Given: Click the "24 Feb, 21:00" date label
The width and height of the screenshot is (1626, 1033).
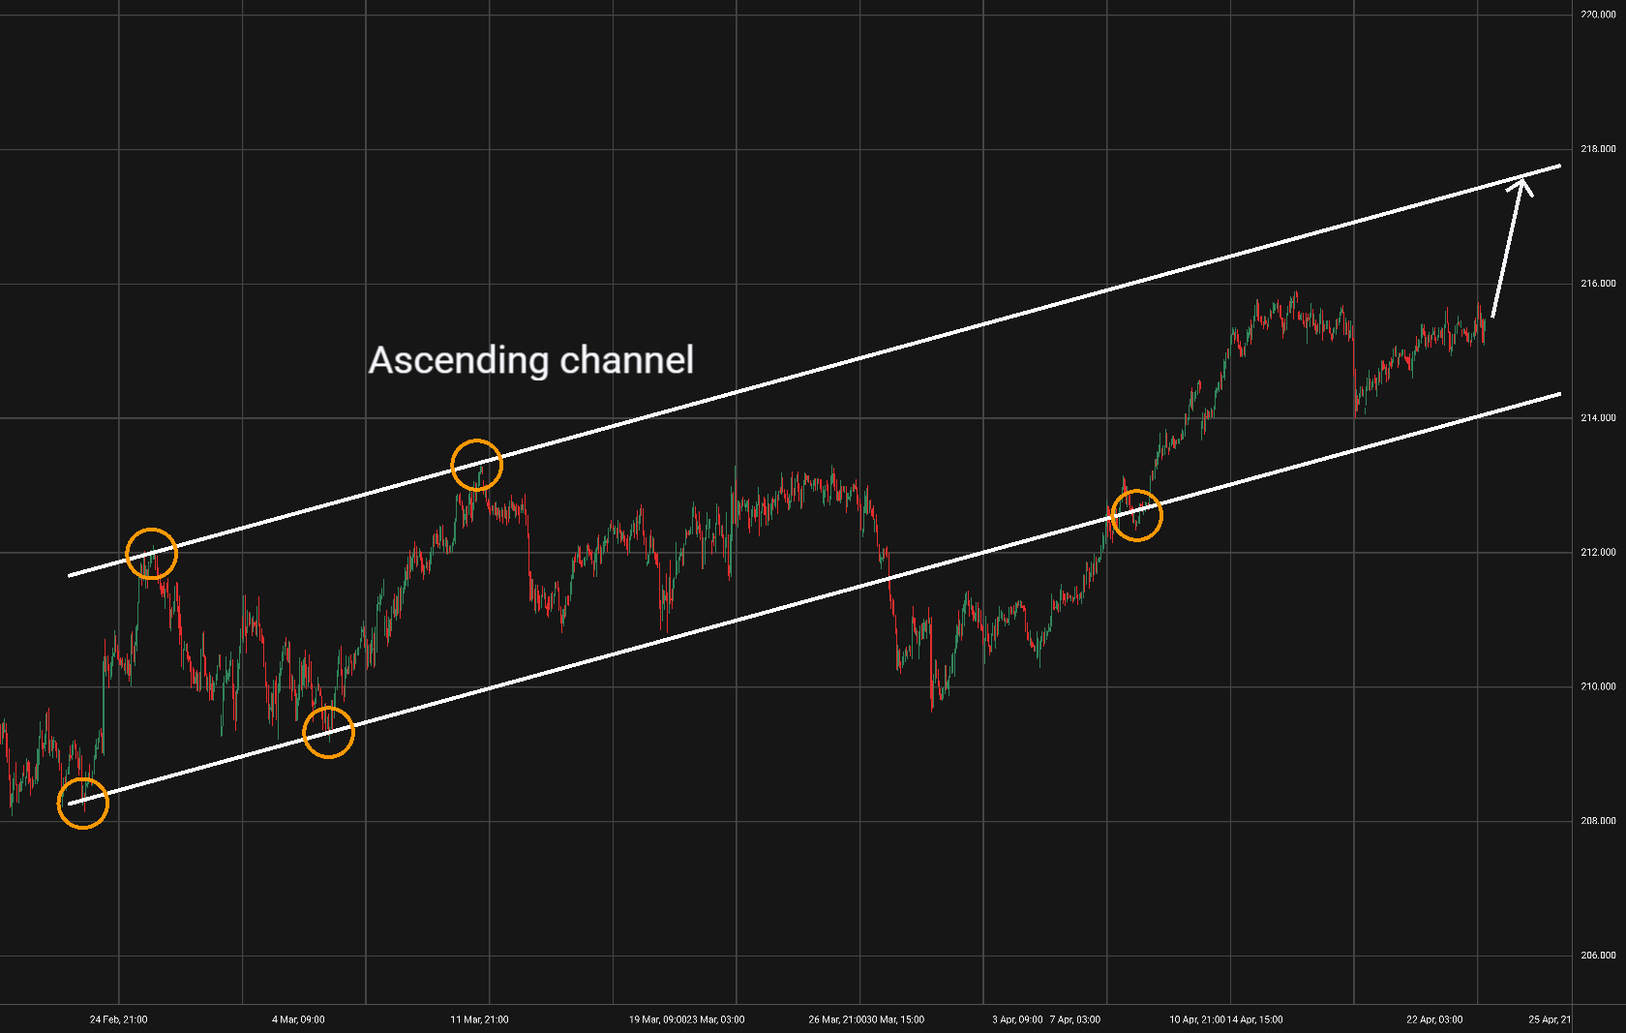Looking at the screenshot, I should 119,1019.
